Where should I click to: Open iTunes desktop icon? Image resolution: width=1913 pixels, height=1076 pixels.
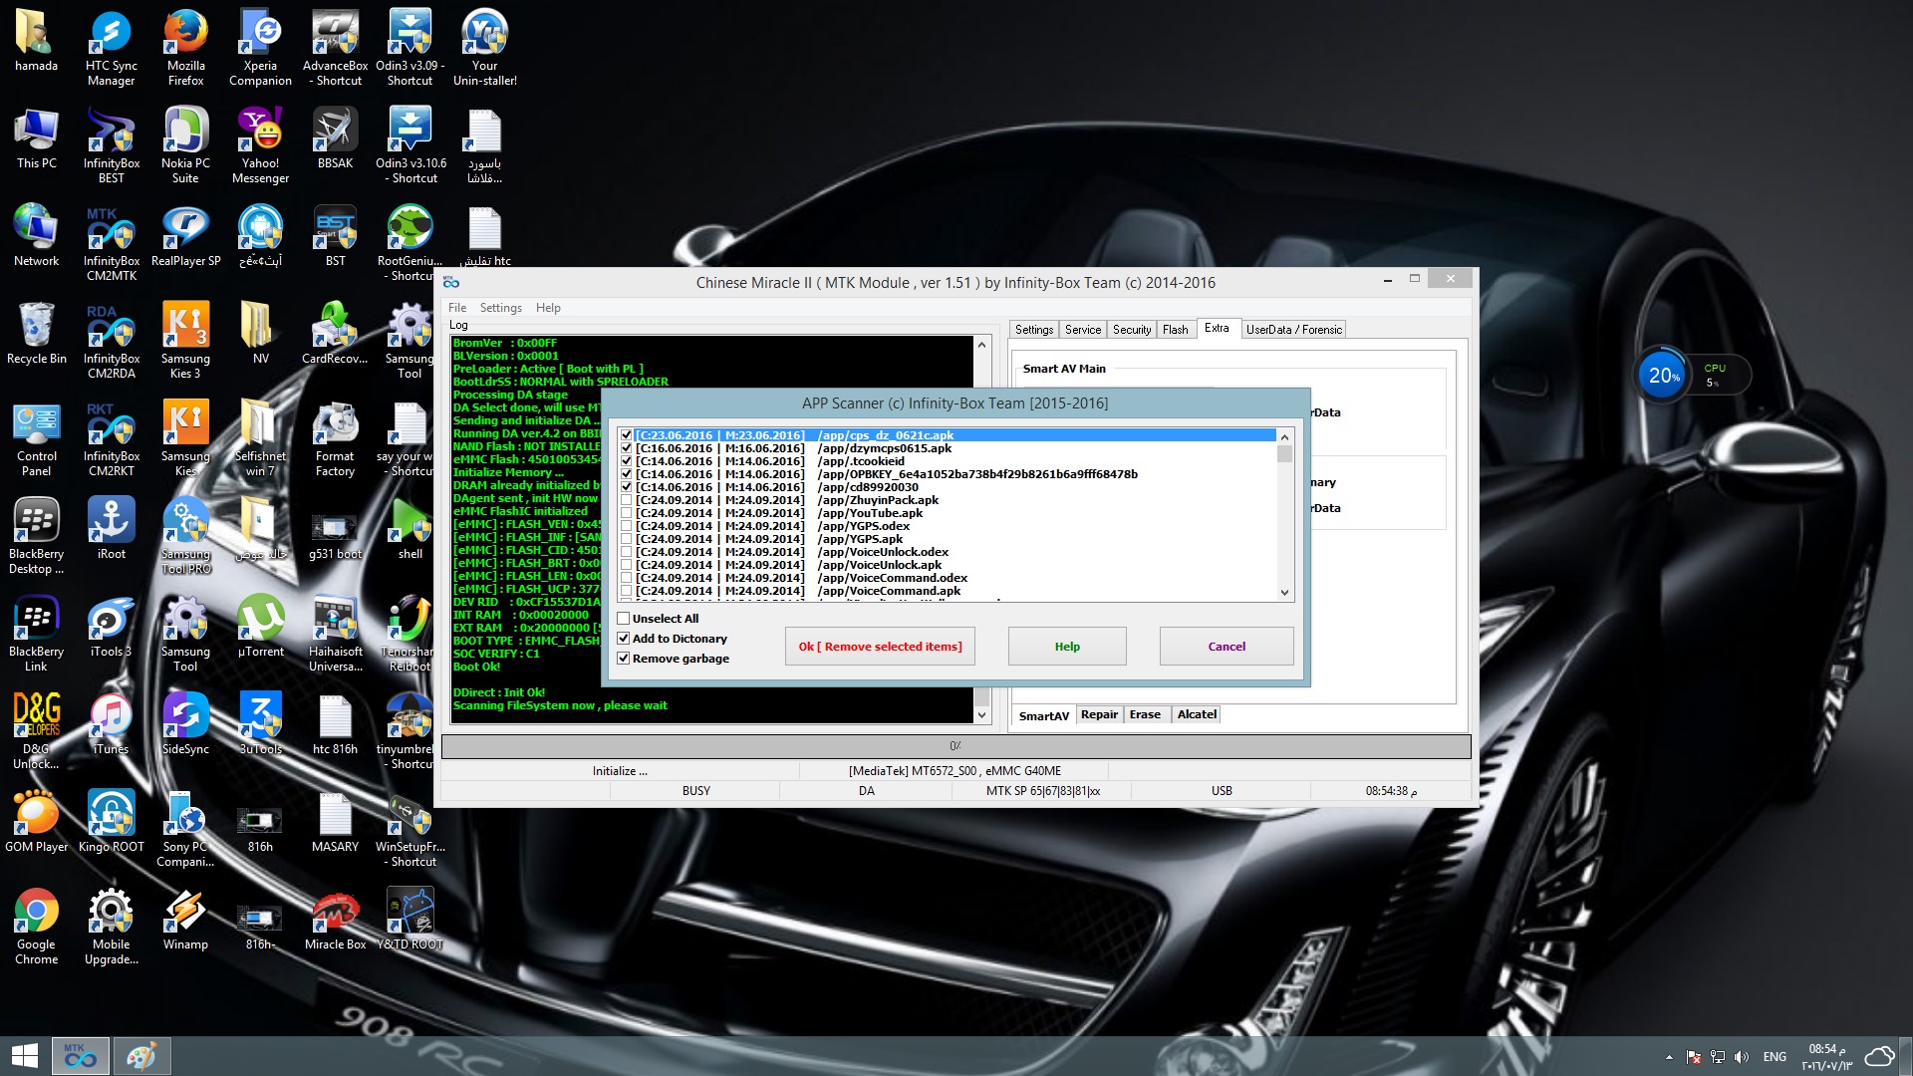tap(111, 725)
